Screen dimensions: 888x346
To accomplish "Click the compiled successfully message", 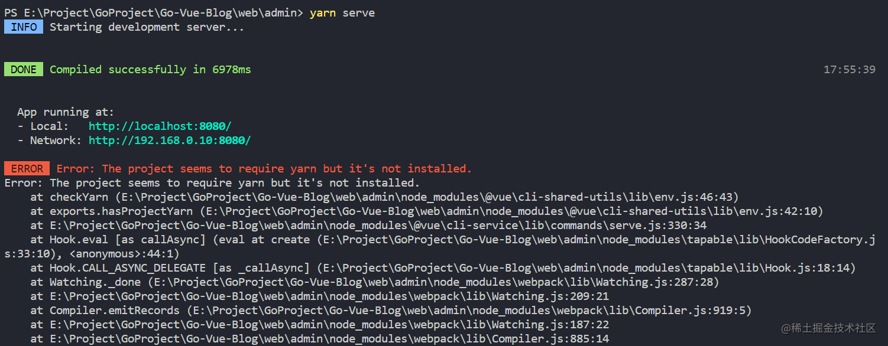I will (150, 69).
